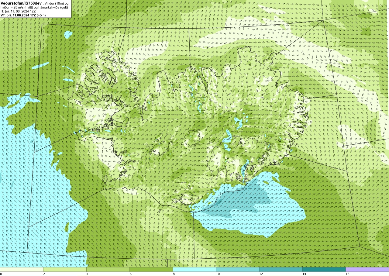This screenshot has width=389, height=276.
Task: Click the legend scale label "14"
Action: (304, 274)
